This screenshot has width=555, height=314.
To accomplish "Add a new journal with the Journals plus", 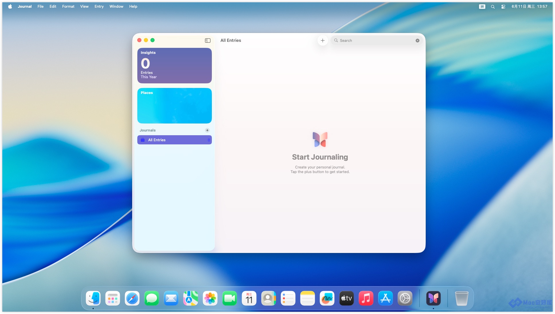I will pyautogui.click(x=207, y=130).
